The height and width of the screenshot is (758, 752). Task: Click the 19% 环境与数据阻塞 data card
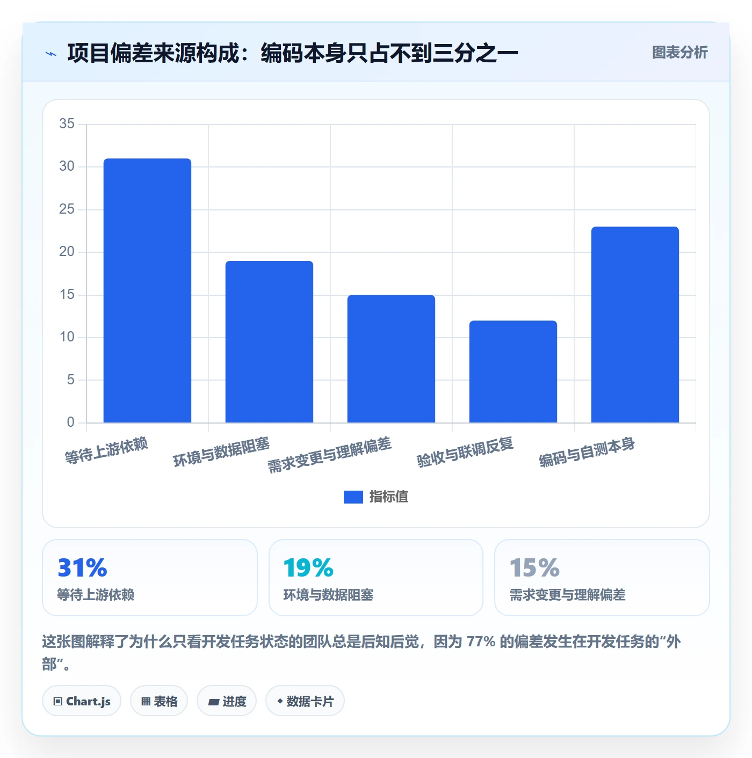(376, 578)
